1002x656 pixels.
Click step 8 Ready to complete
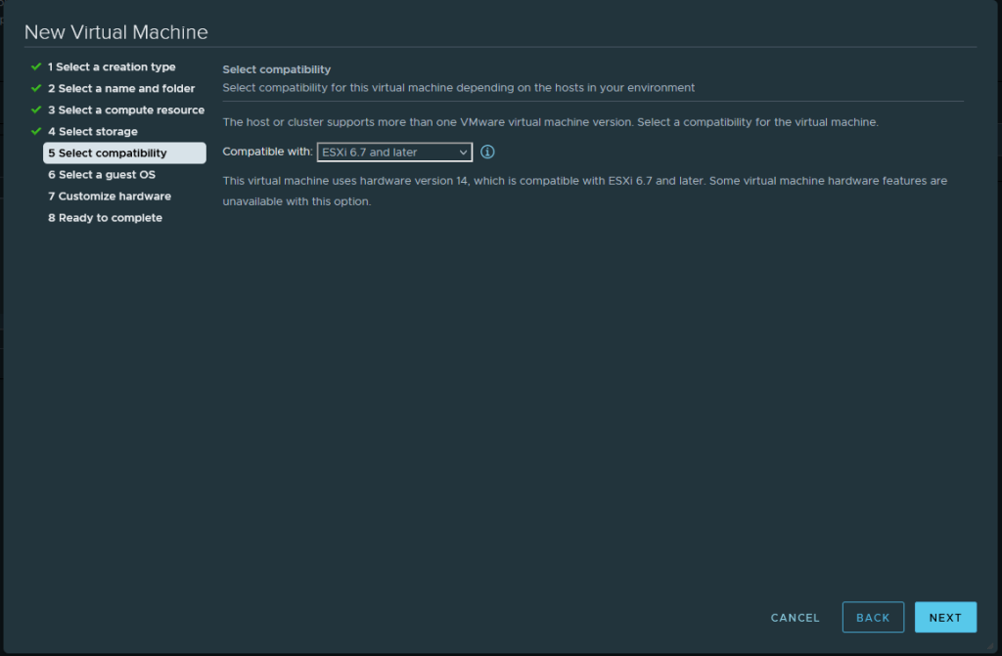pyautogui.click(x=105, y=218)
